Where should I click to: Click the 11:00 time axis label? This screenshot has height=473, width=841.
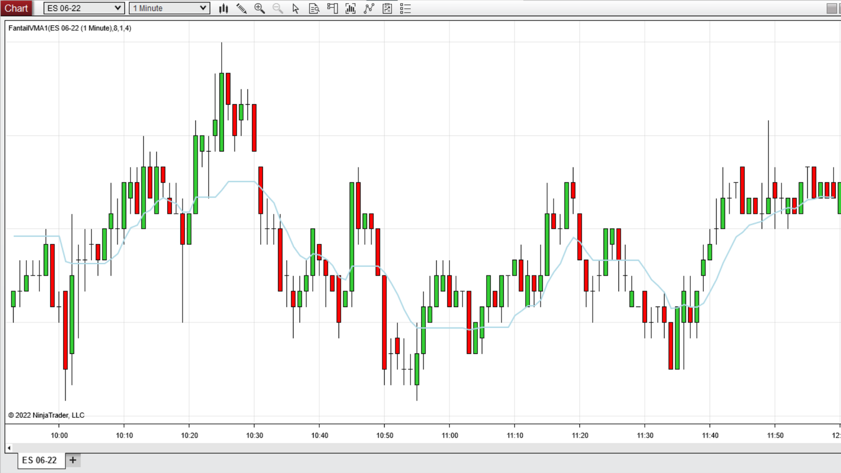(450, 435)
